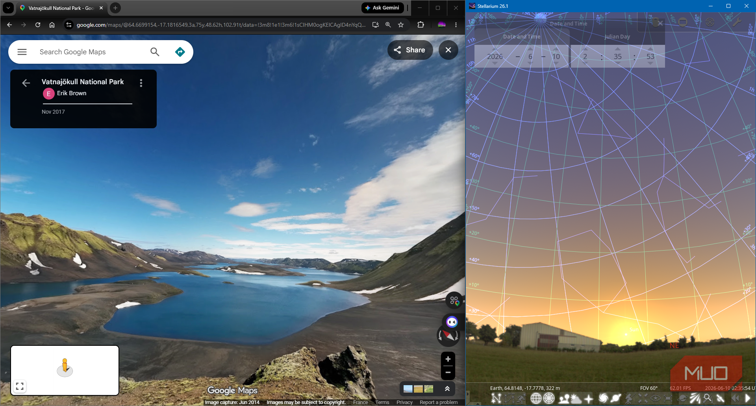Decrement the seconds 53 spinner
The image size is (756, 406).
pos(650,63)
